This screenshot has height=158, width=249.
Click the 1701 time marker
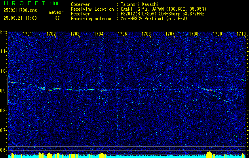point(27,34)
